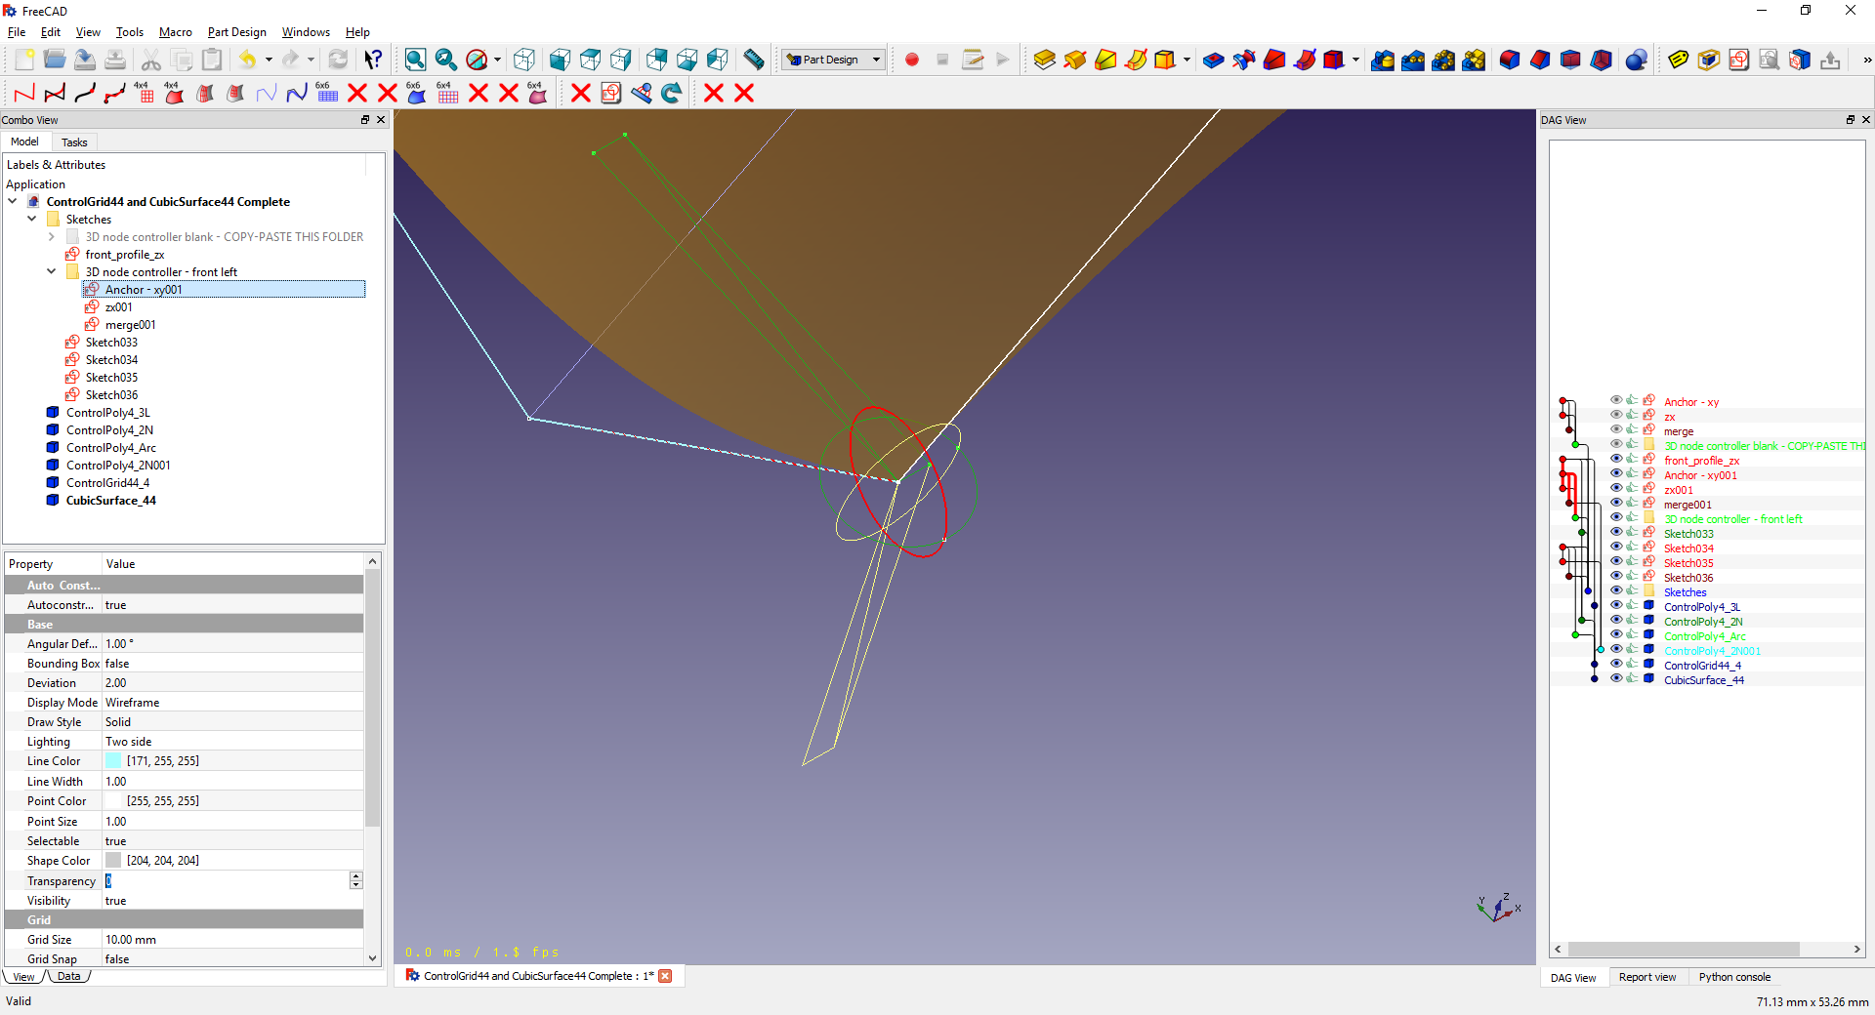Click the Pocket tool icon
The image size is (1875, 1015).
coord(1214,60)
